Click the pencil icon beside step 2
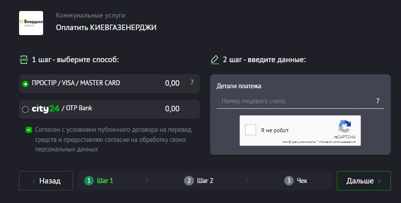Screen dimensions: 401x203 (x=215, y=60)
